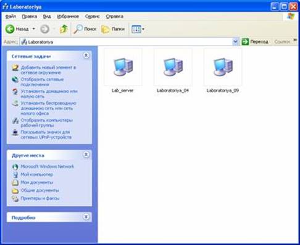
Task: Select the Laboratoriya_04 computer icon
Action: pos(173,67)
